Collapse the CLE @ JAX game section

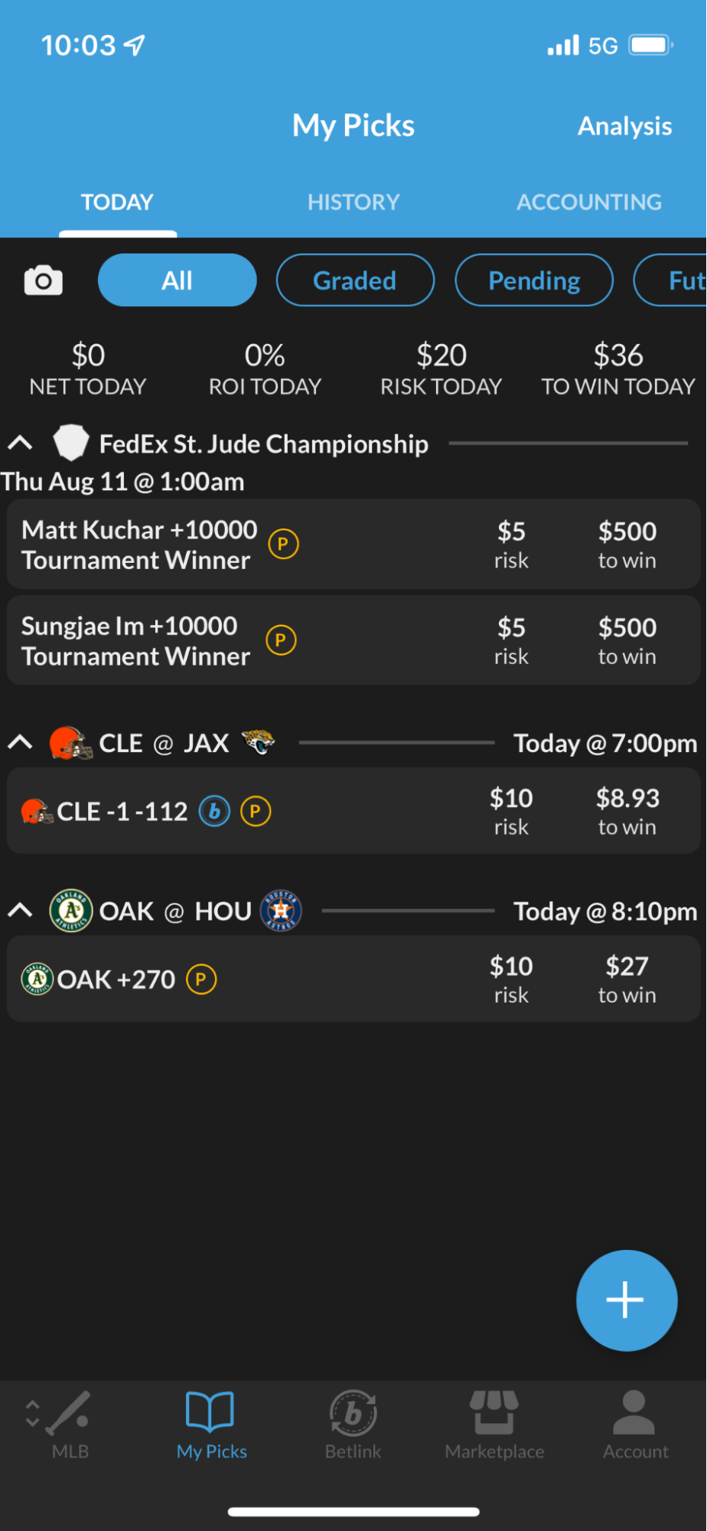20,743
